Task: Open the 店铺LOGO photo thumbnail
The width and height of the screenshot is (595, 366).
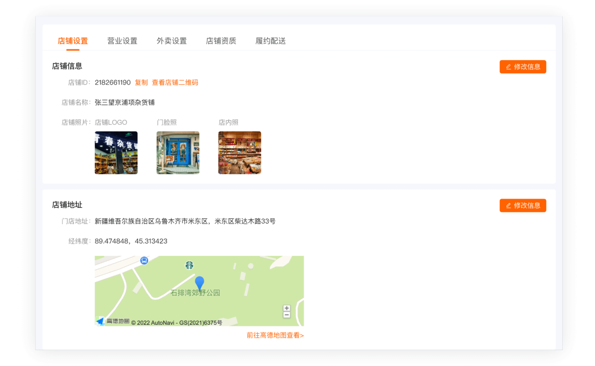Action: [x=116, y=153]
